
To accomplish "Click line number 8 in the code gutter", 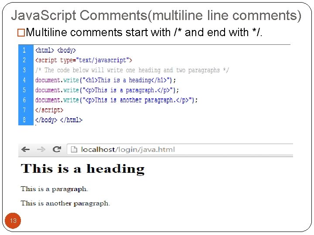I will point(24,120).
